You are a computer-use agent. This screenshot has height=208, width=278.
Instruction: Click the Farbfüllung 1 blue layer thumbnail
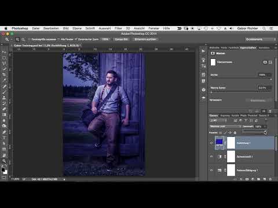[220, 143]
